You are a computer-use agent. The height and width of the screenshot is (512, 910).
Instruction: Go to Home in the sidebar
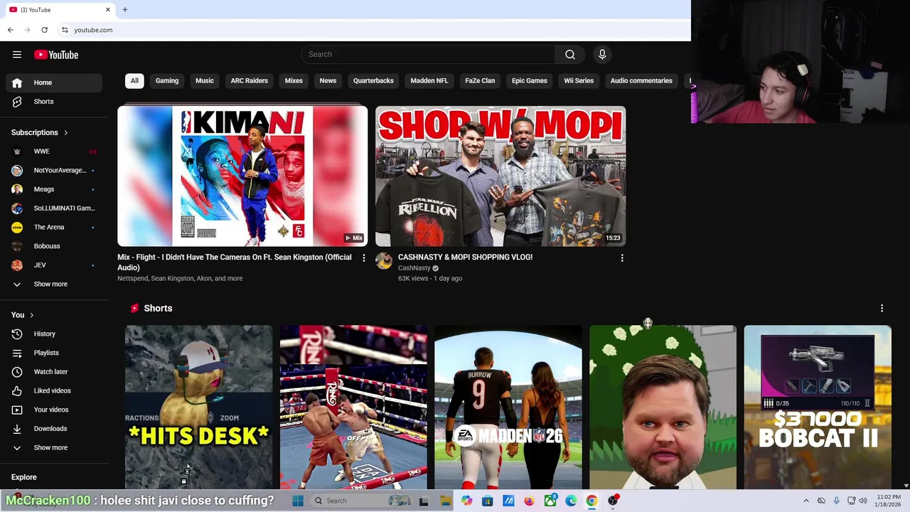click(54, 82)
